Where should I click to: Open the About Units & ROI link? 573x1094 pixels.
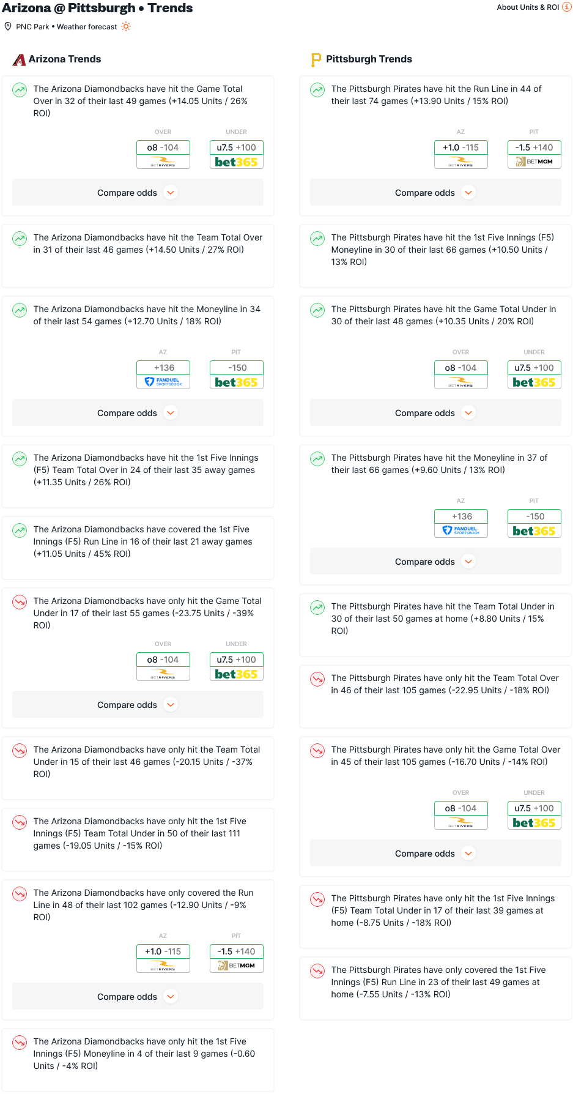tap(528, 7)
